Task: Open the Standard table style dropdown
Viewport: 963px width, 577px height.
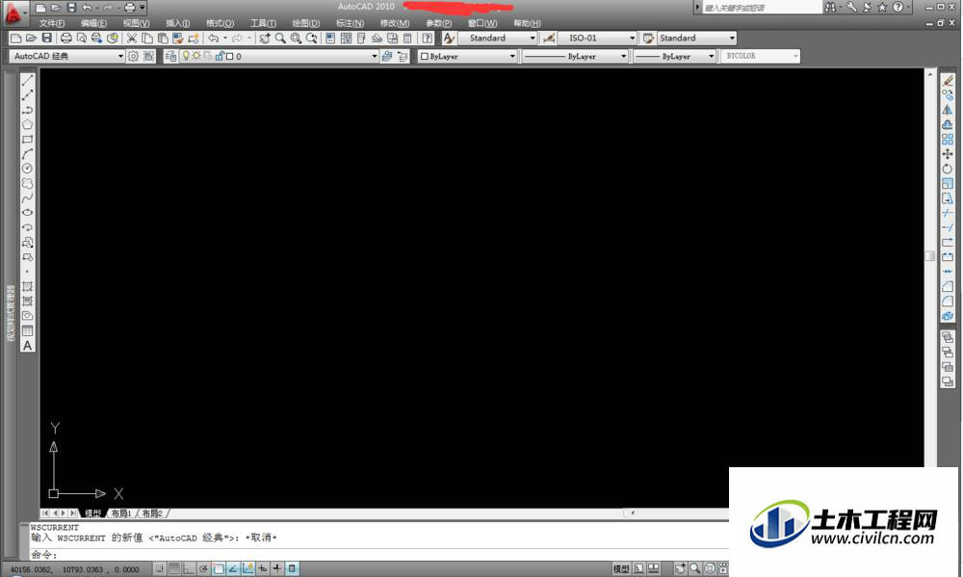Action: coord(696,39)
